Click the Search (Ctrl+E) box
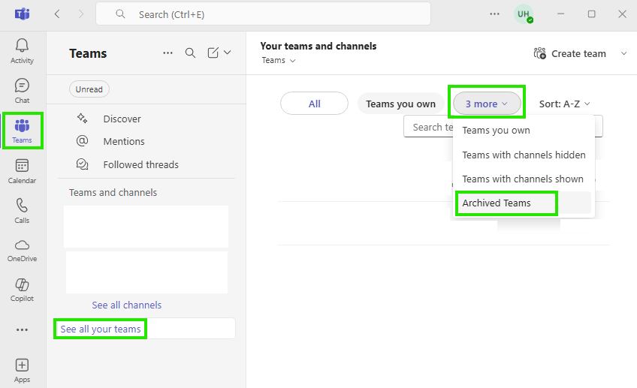637x388 pixels. (263, 14)
